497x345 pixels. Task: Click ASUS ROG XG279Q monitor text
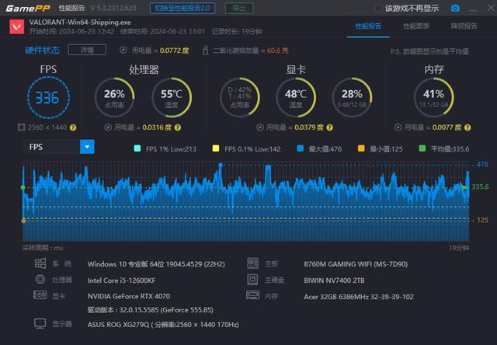163,324
